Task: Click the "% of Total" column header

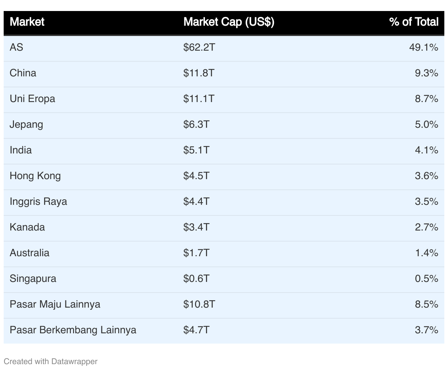Action: 413,22
